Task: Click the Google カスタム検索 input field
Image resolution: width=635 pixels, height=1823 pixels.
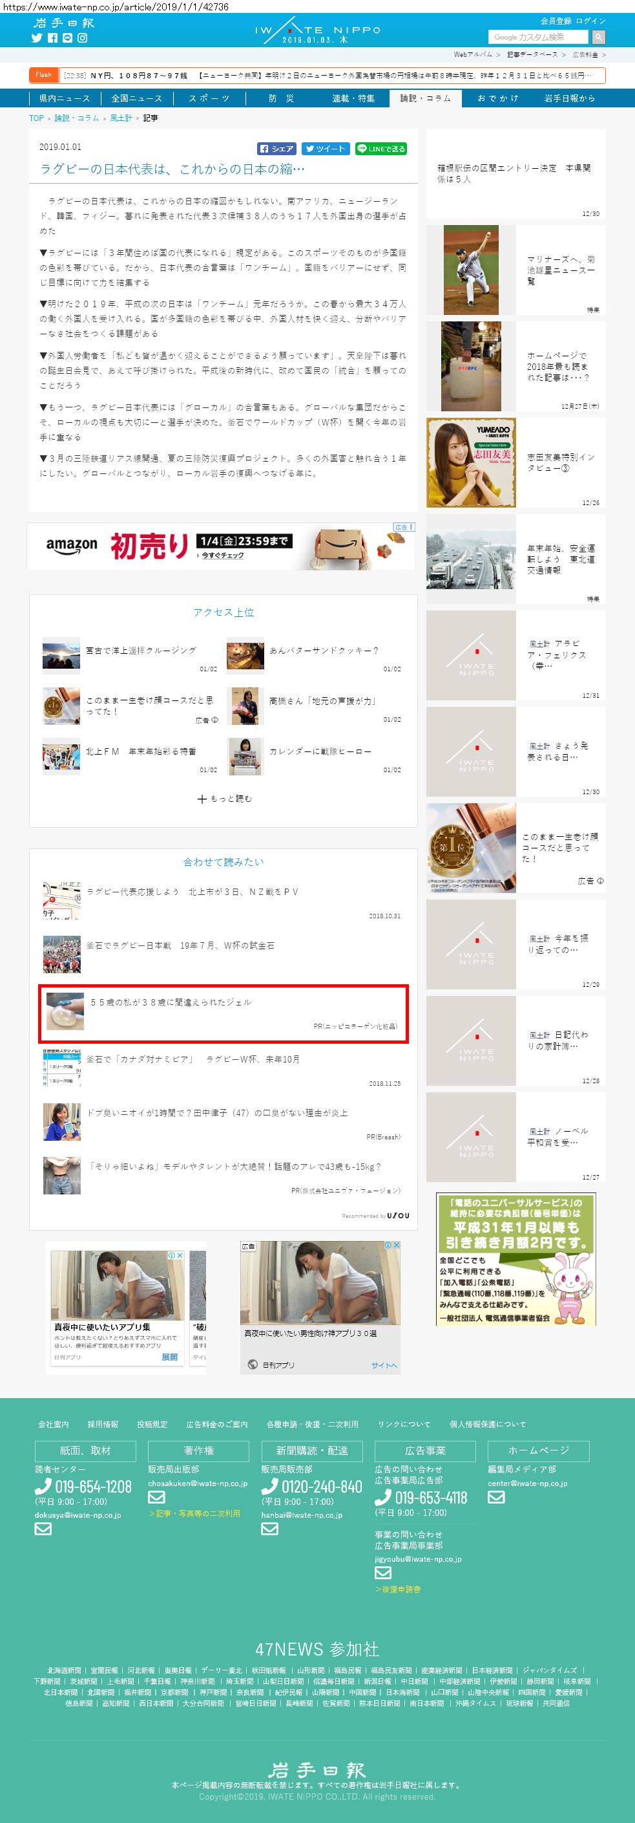Action: coord(539,37)
